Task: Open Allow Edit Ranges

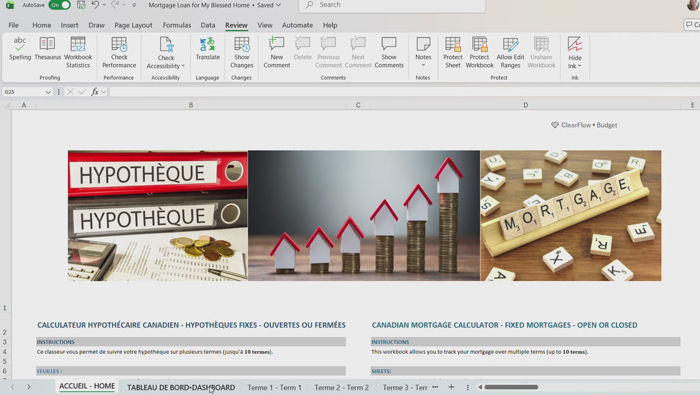Action: click(510, 53)
